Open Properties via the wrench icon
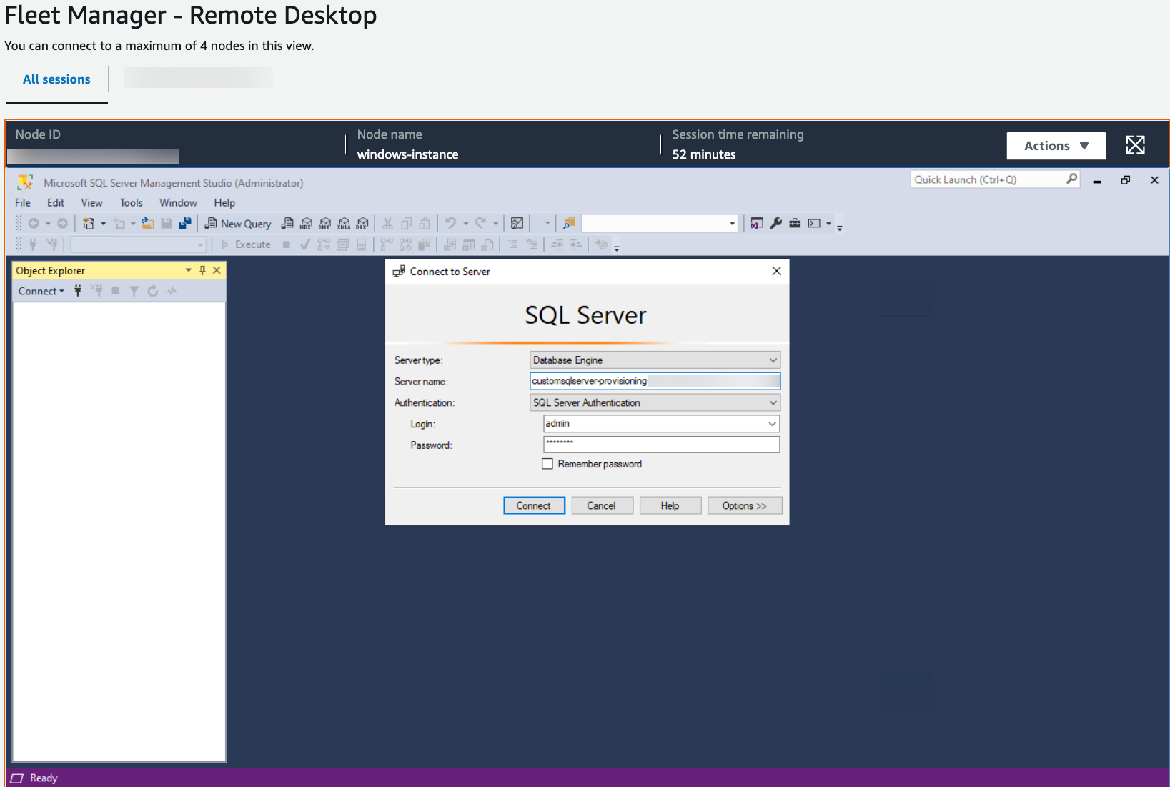The width and height of the screenshot is (1170, 787). tap(776, 224)
